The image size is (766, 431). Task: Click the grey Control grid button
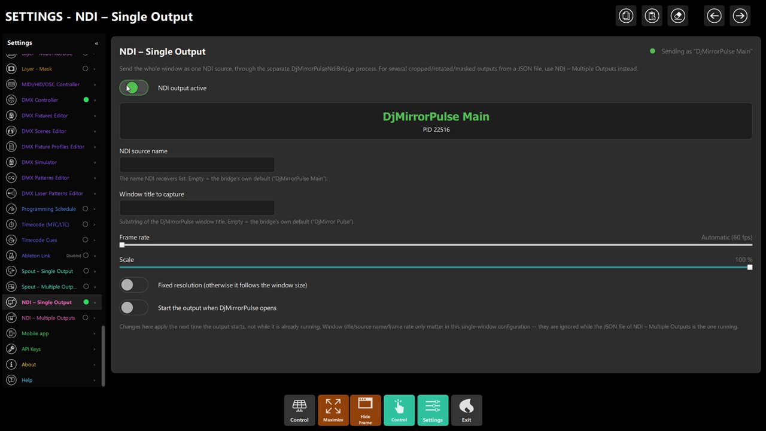pyautogui.click(x=299, y=410)
